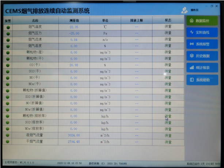Click the 测量 status in 干烟气流量 row
The height and width of the screenshot is (168, 224).
coord(168,142)
